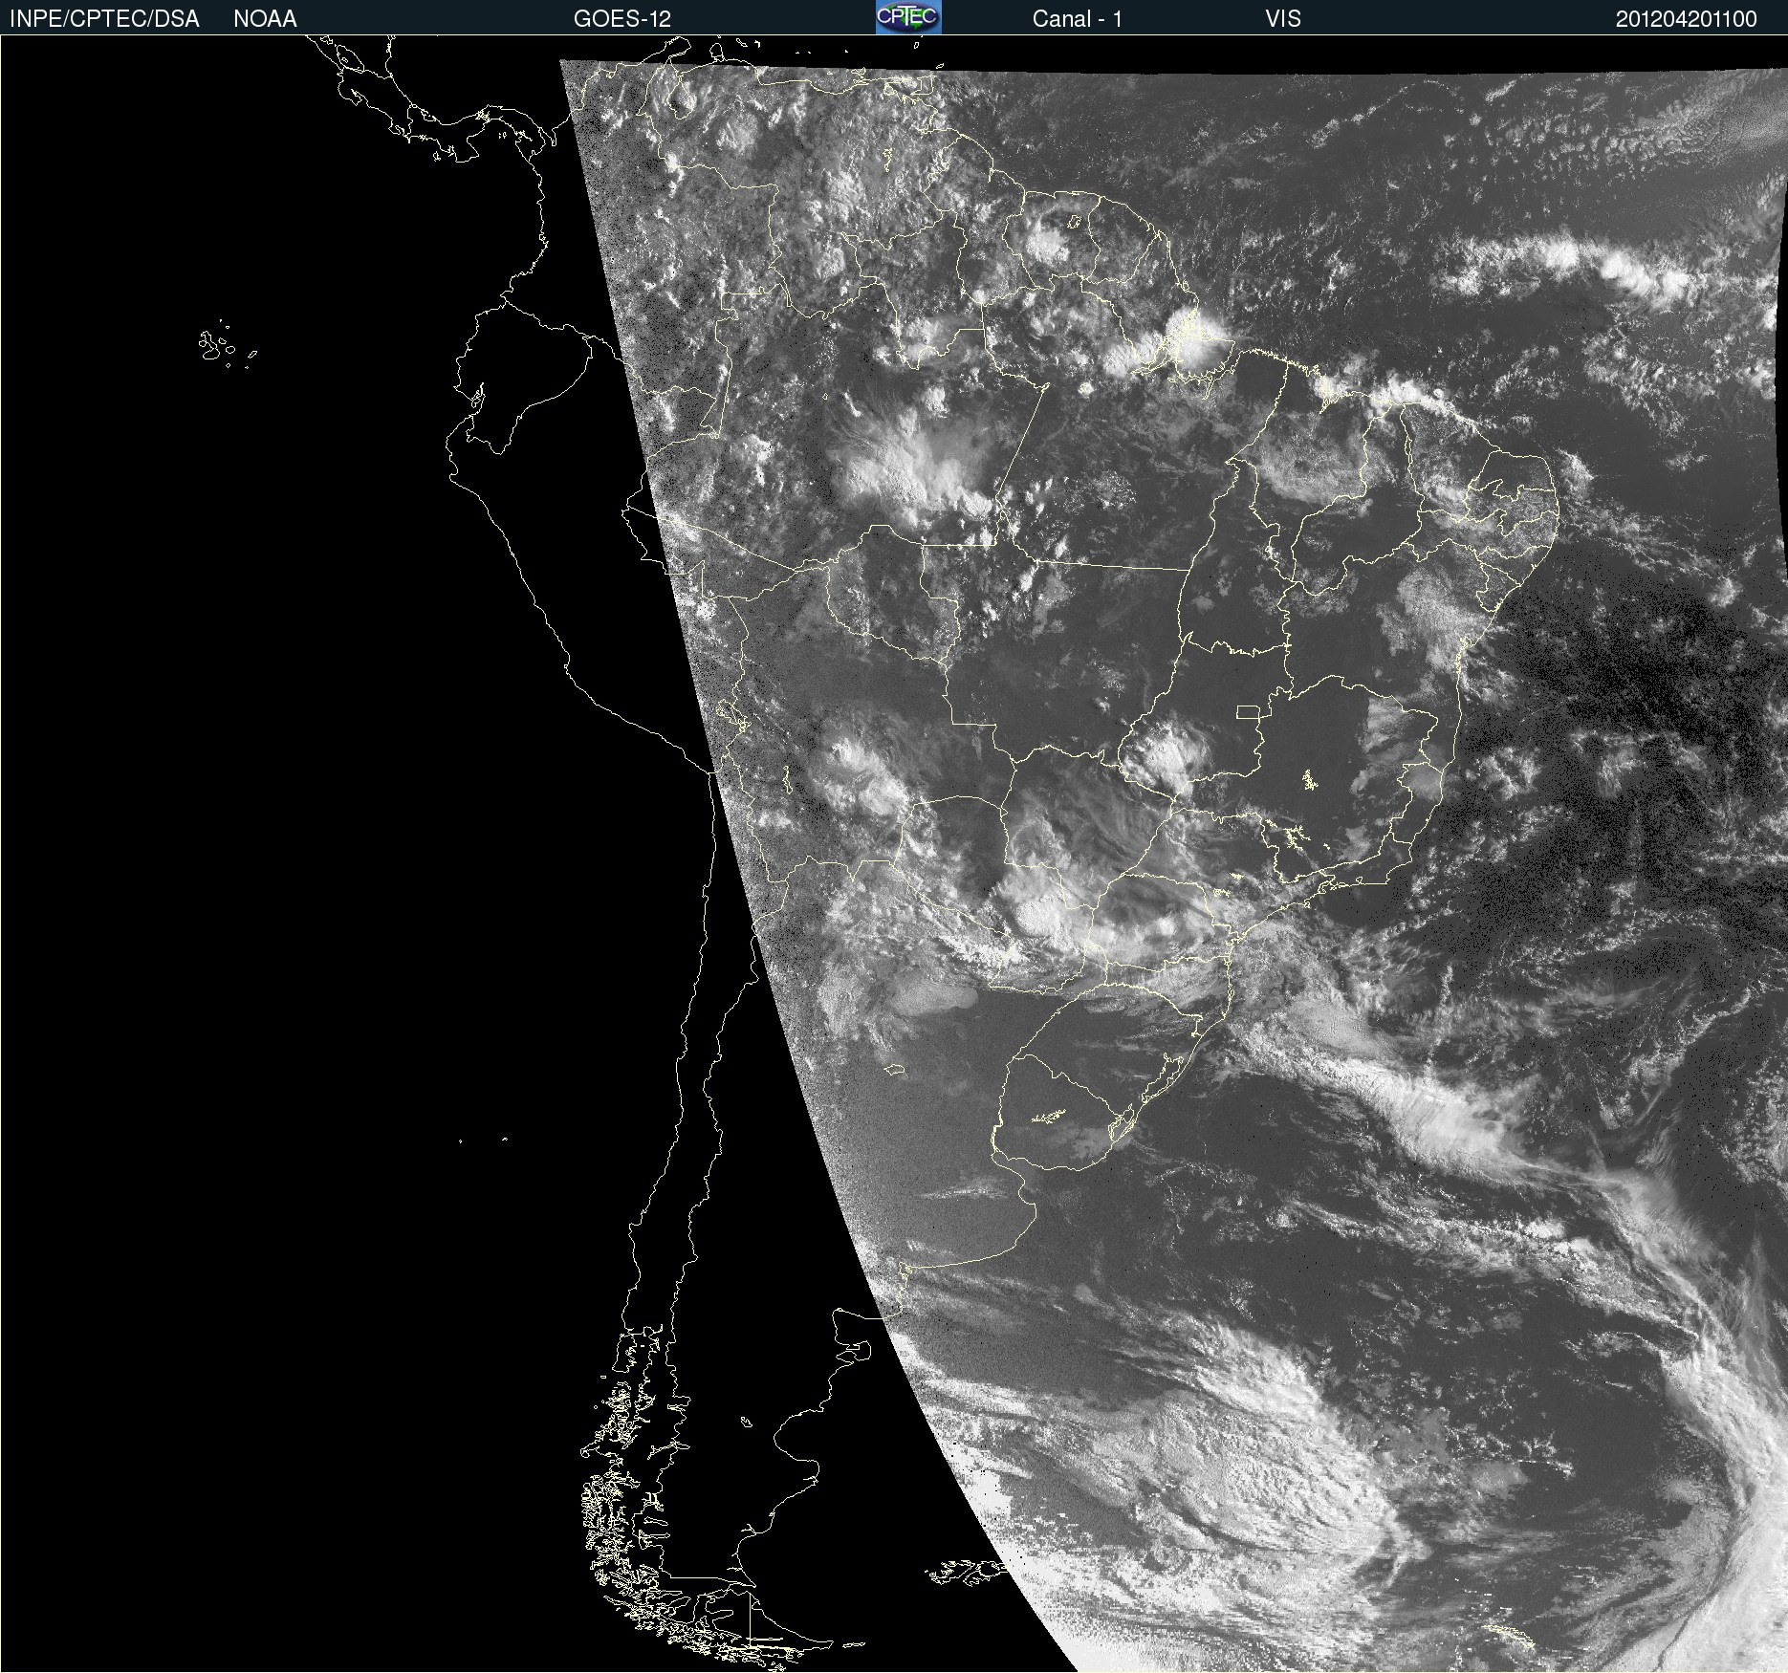Click the CPTEC logo in the header
The image size is (1788, 1673).
[908, 17]
